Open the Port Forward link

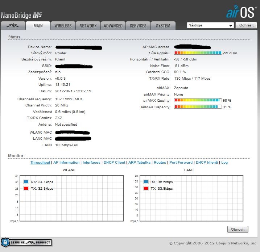tap(181, 163)
